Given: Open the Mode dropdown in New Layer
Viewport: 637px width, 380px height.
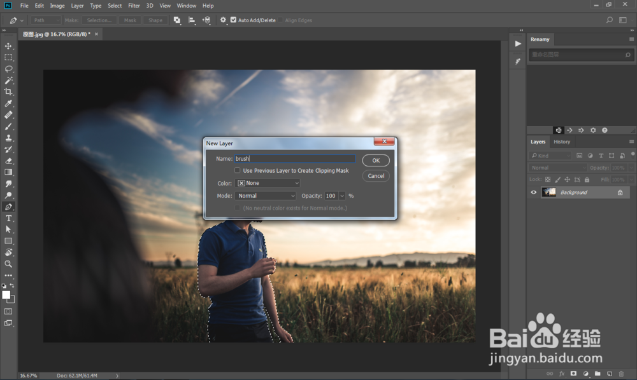Looking at the screenshot, I should point(265,196).
